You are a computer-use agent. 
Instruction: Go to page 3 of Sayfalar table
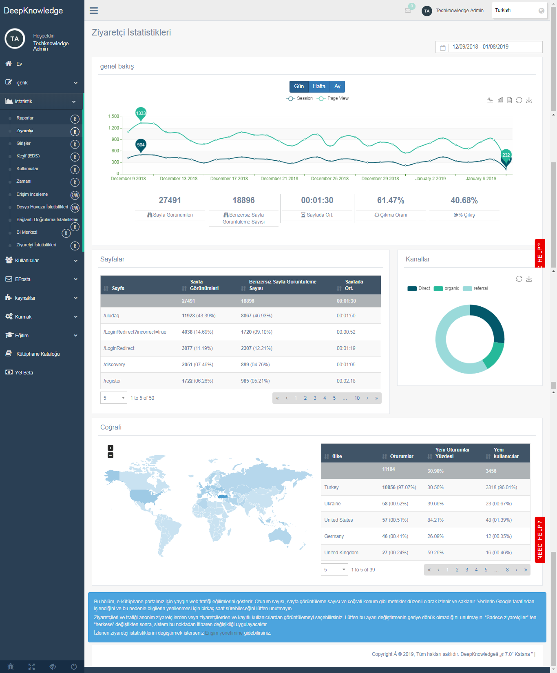[315, 398]
